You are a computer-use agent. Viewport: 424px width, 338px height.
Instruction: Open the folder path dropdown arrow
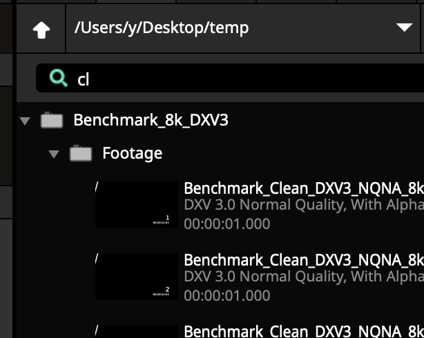click(404, 28)
